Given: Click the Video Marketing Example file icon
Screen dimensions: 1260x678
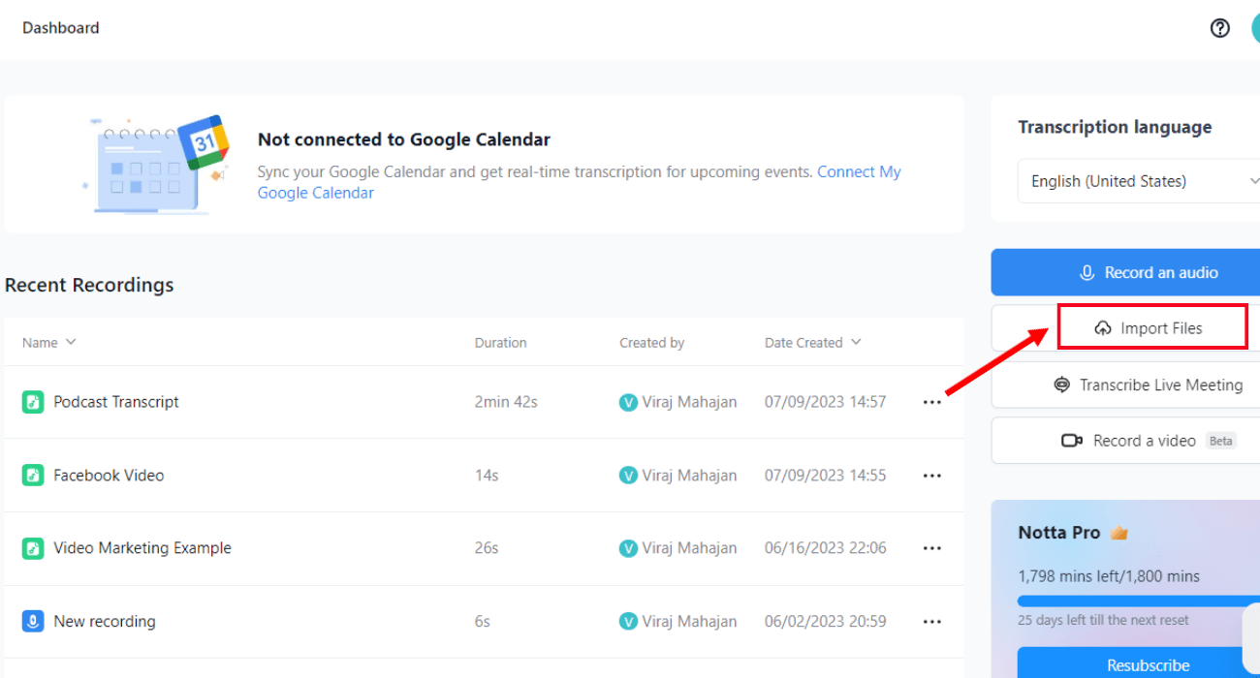Looking at the screenshot, I should 33,548.
